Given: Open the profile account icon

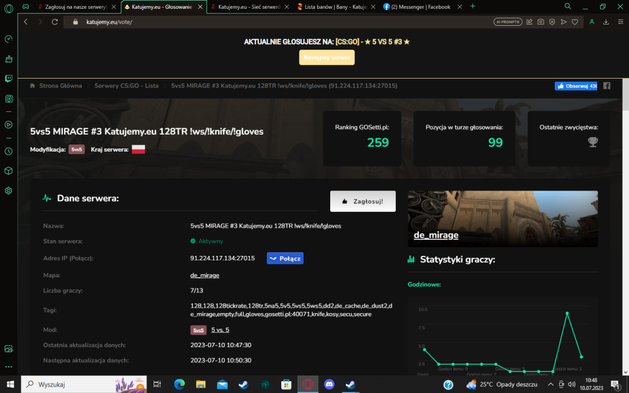Looking at the screenshot, I should tap(592, 21).
